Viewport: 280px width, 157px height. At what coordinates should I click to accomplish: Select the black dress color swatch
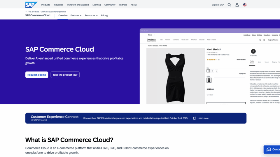[209, 80]
